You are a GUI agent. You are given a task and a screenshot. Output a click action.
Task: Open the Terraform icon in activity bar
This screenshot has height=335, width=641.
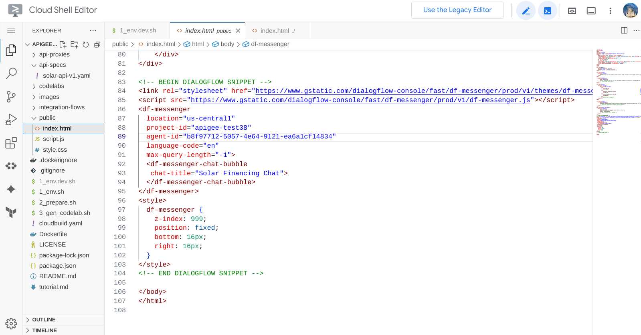pyautogui.click(x=11, y=212)
